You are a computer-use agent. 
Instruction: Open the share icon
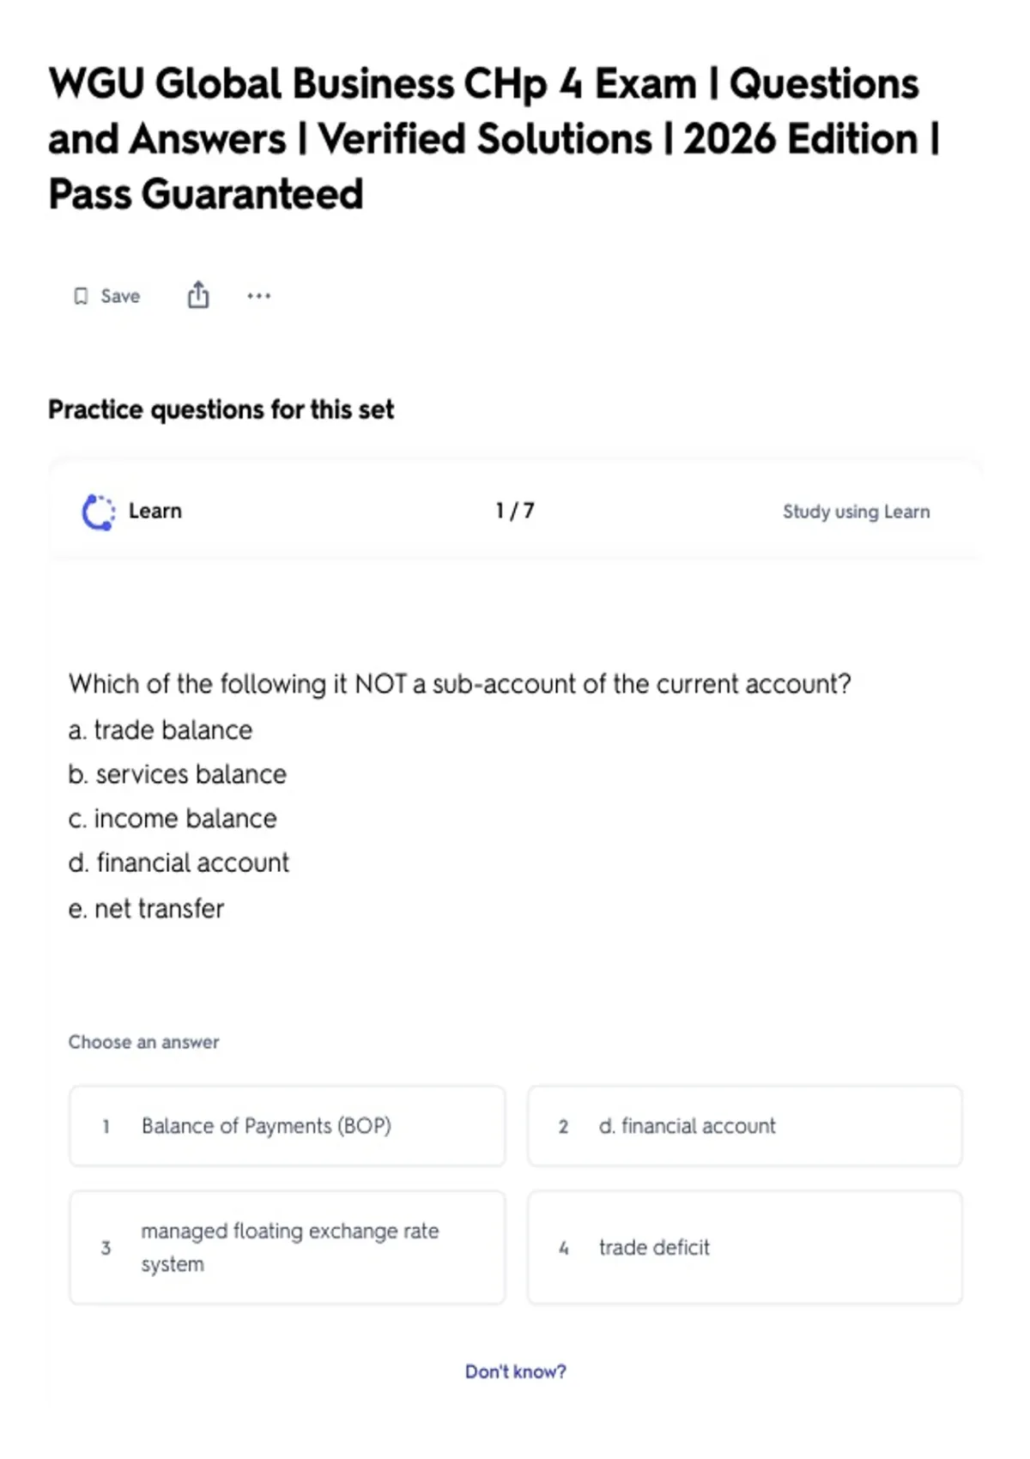[x=198, y=294]
